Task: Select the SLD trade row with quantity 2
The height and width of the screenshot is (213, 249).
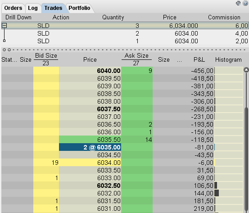Action: 125,33
